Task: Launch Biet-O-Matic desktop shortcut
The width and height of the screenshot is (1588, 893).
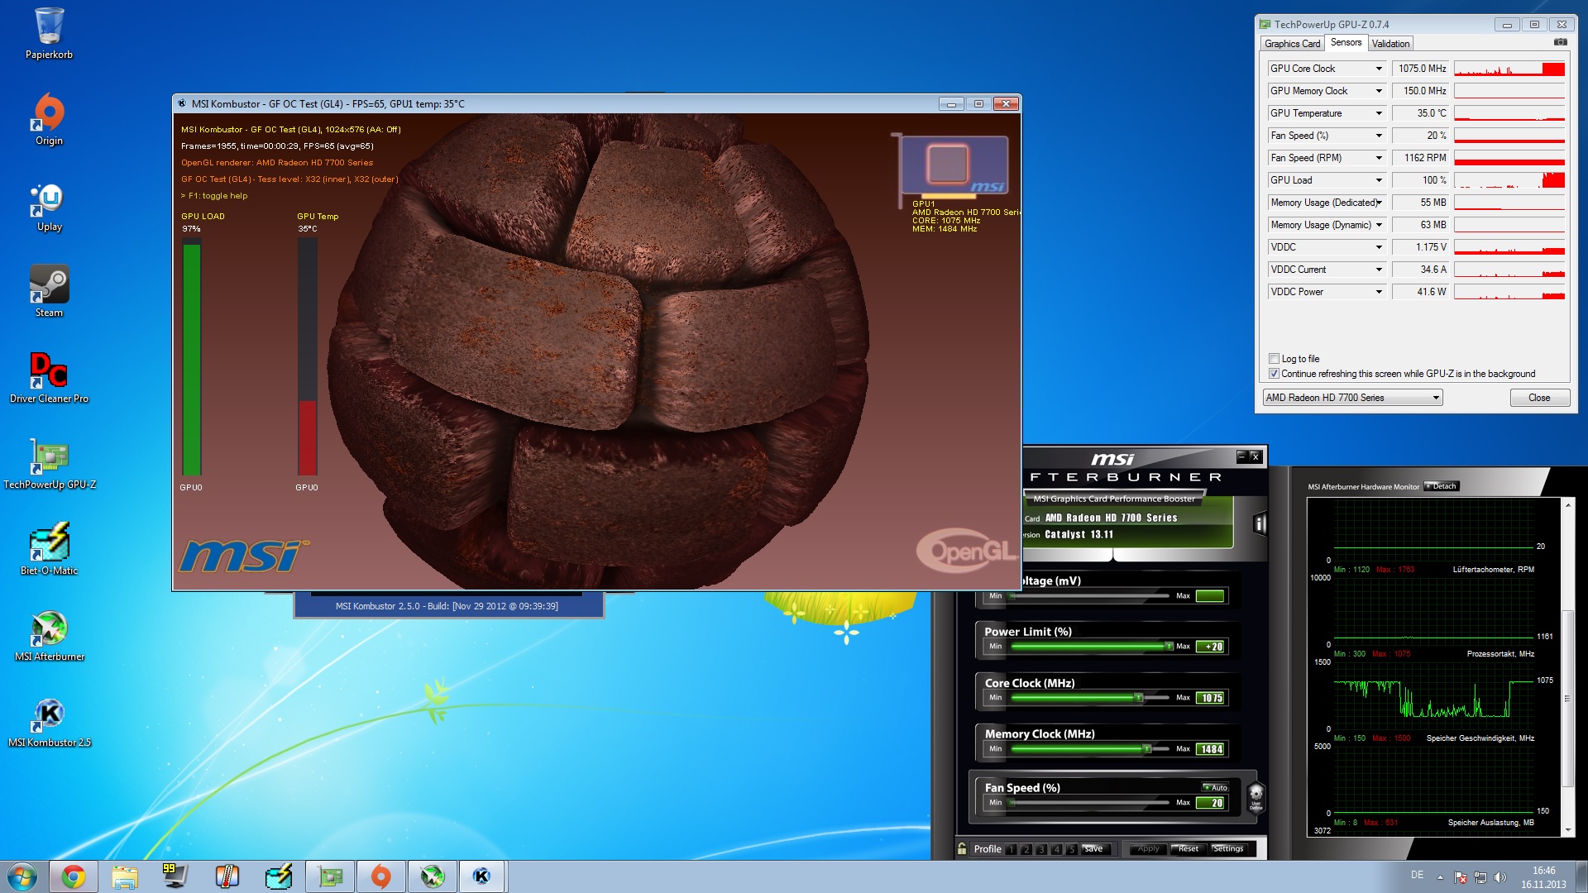Action: pos(49,549)
